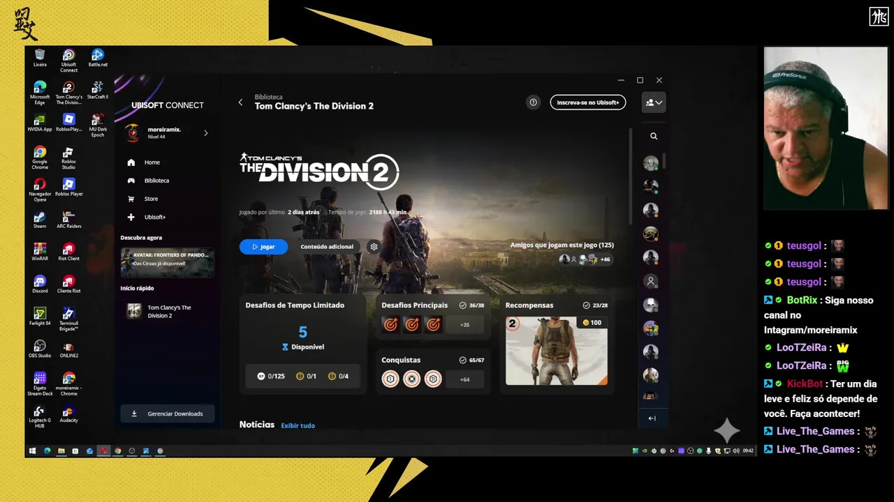894x502 pixels.
Task: Open Steam desktop icon
Action: (40, 220)
